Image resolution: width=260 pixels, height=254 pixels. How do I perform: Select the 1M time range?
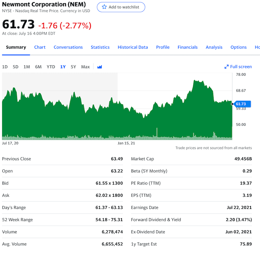click(x=27, y=67)
